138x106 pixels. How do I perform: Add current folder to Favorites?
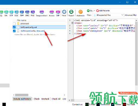(x=103, y=11)
